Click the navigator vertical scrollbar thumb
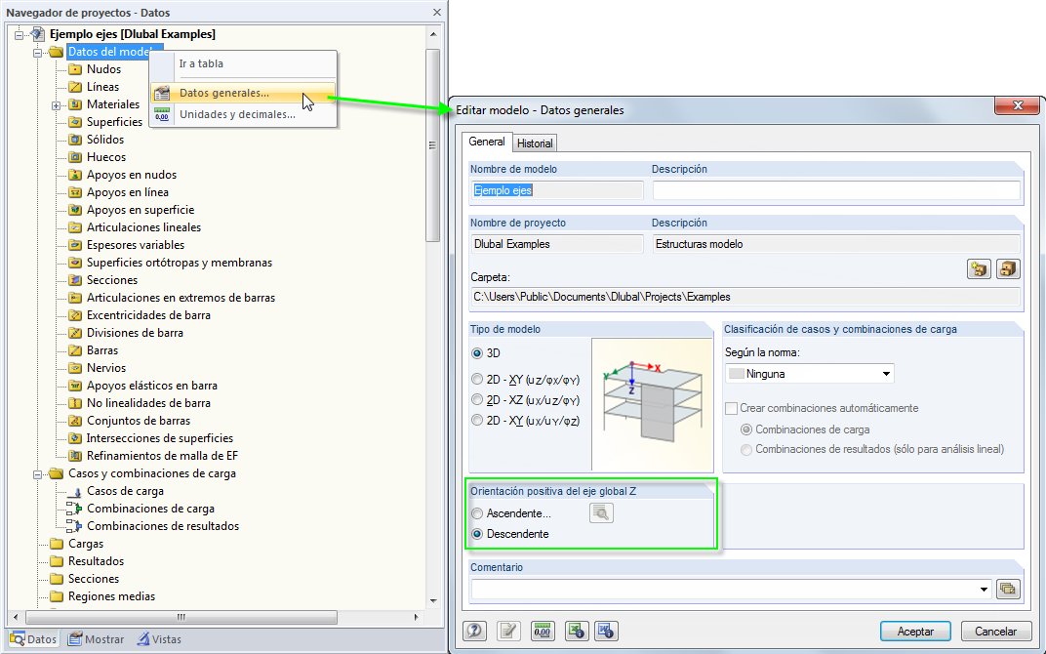Screen dimensions: 1046x654 click(x=433, y=145)
